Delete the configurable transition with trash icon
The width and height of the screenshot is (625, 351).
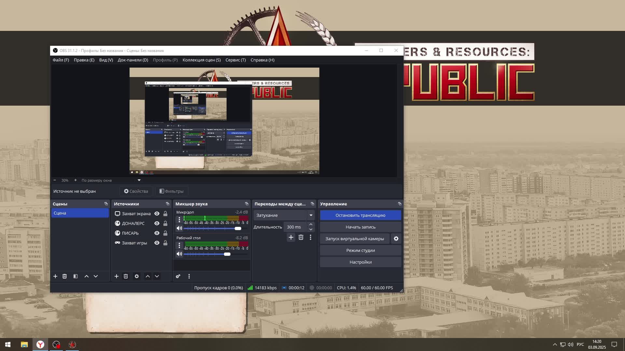(x=301, y=237)
